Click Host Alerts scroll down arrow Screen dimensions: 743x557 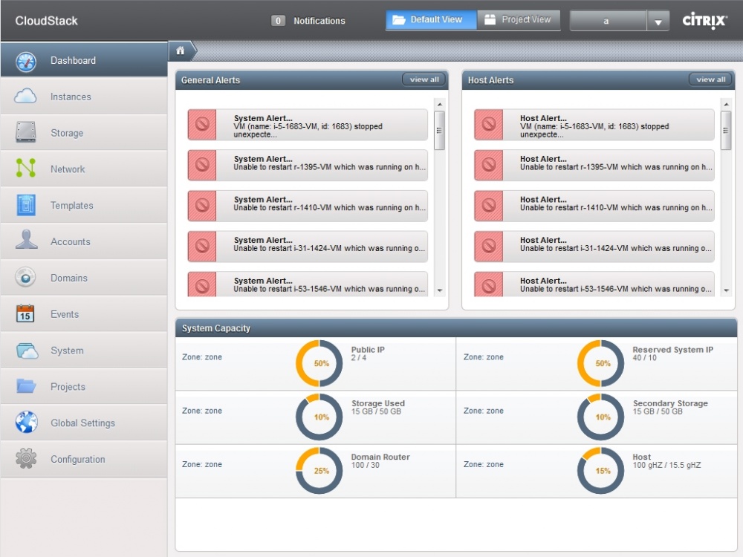[x=727, y=290]
